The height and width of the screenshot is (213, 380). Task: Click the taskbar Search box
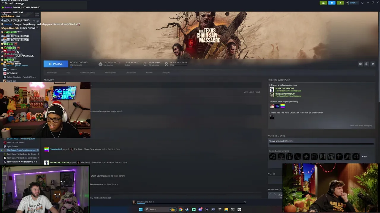(x=161, y=209)
